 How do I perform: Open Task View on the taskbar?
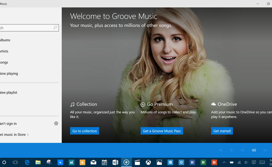click(x=15, y=162)
